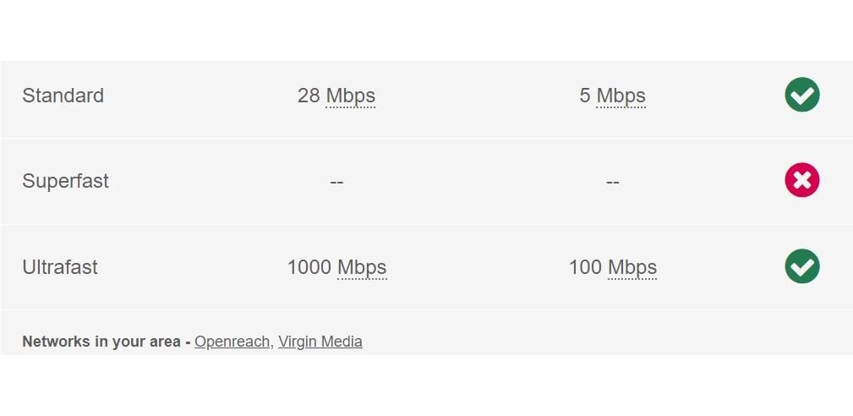Click the number 28 in Standard row
This screenshot has width=853, height=416.
tap(309, 96)
